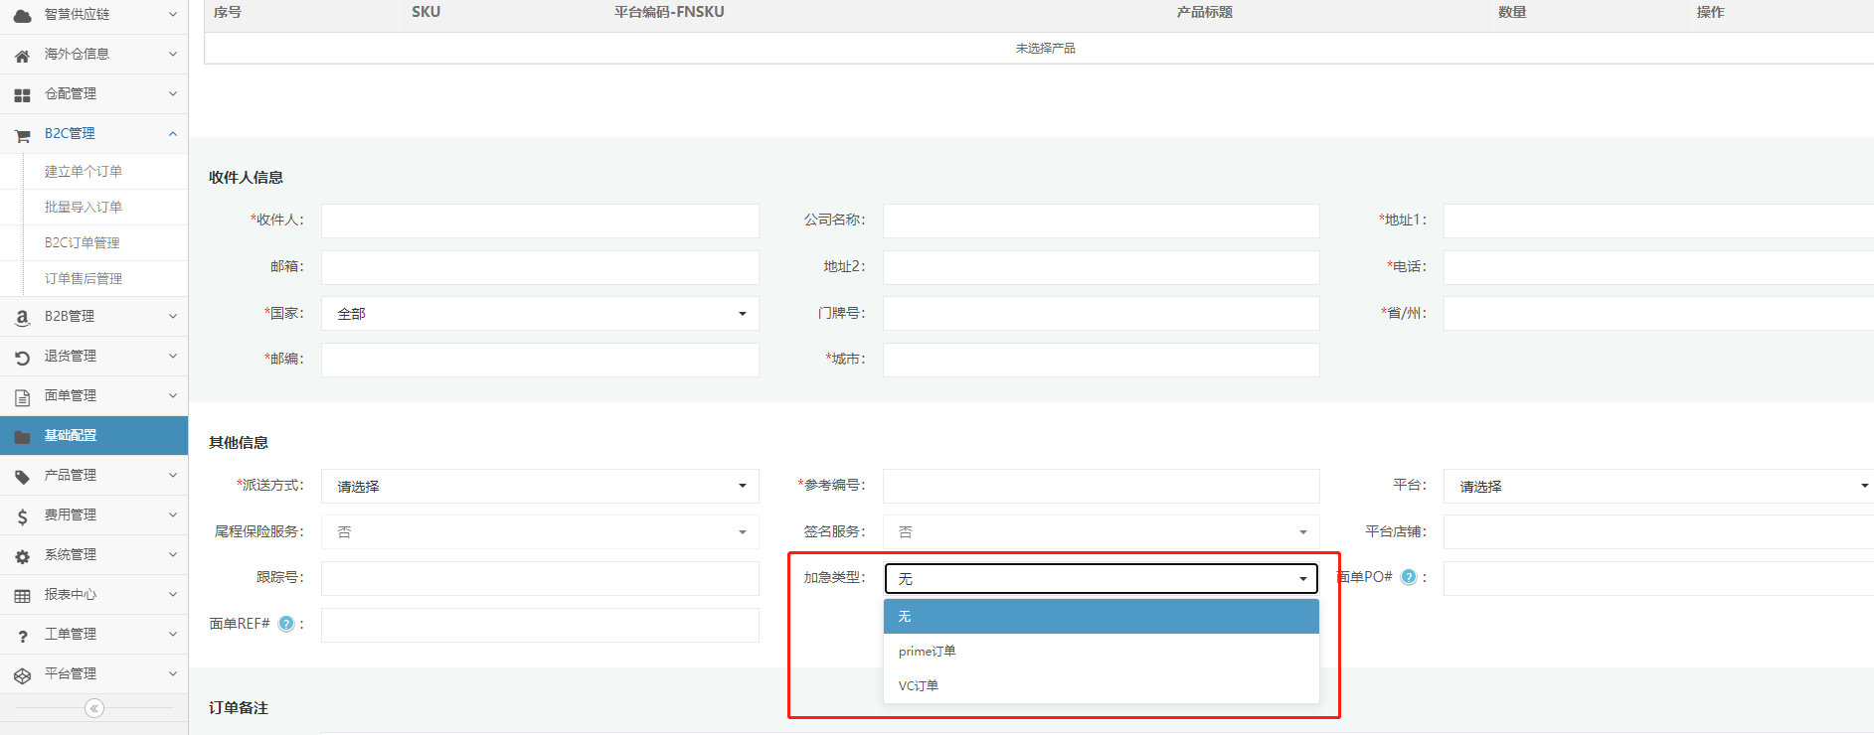Open 批量导入订单 submenu item
This screenshot has height=735, width=1874.
84,208
